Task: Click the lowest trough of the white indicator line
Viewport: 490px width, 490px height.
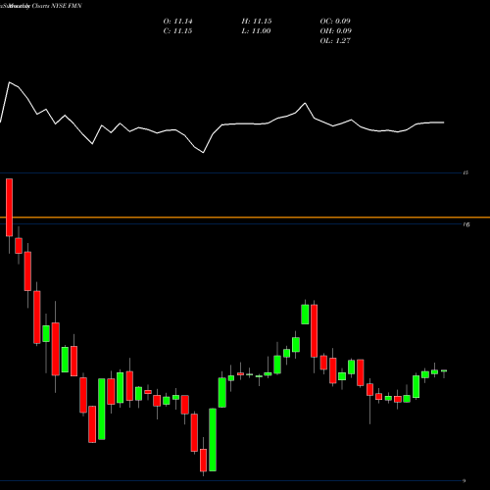Action: [x=204, y=152]
